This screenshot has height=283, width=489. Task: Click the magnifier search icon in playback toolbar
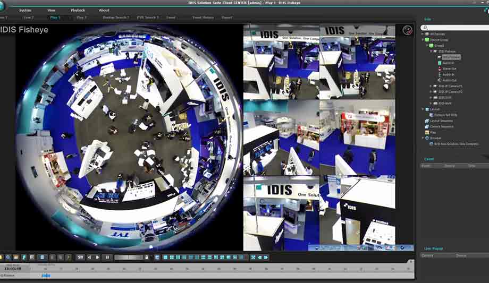[x=8, y=257]
